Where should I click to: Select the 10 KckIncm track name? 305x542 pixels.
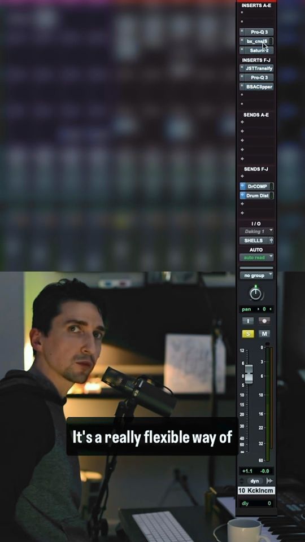(256, 491)
